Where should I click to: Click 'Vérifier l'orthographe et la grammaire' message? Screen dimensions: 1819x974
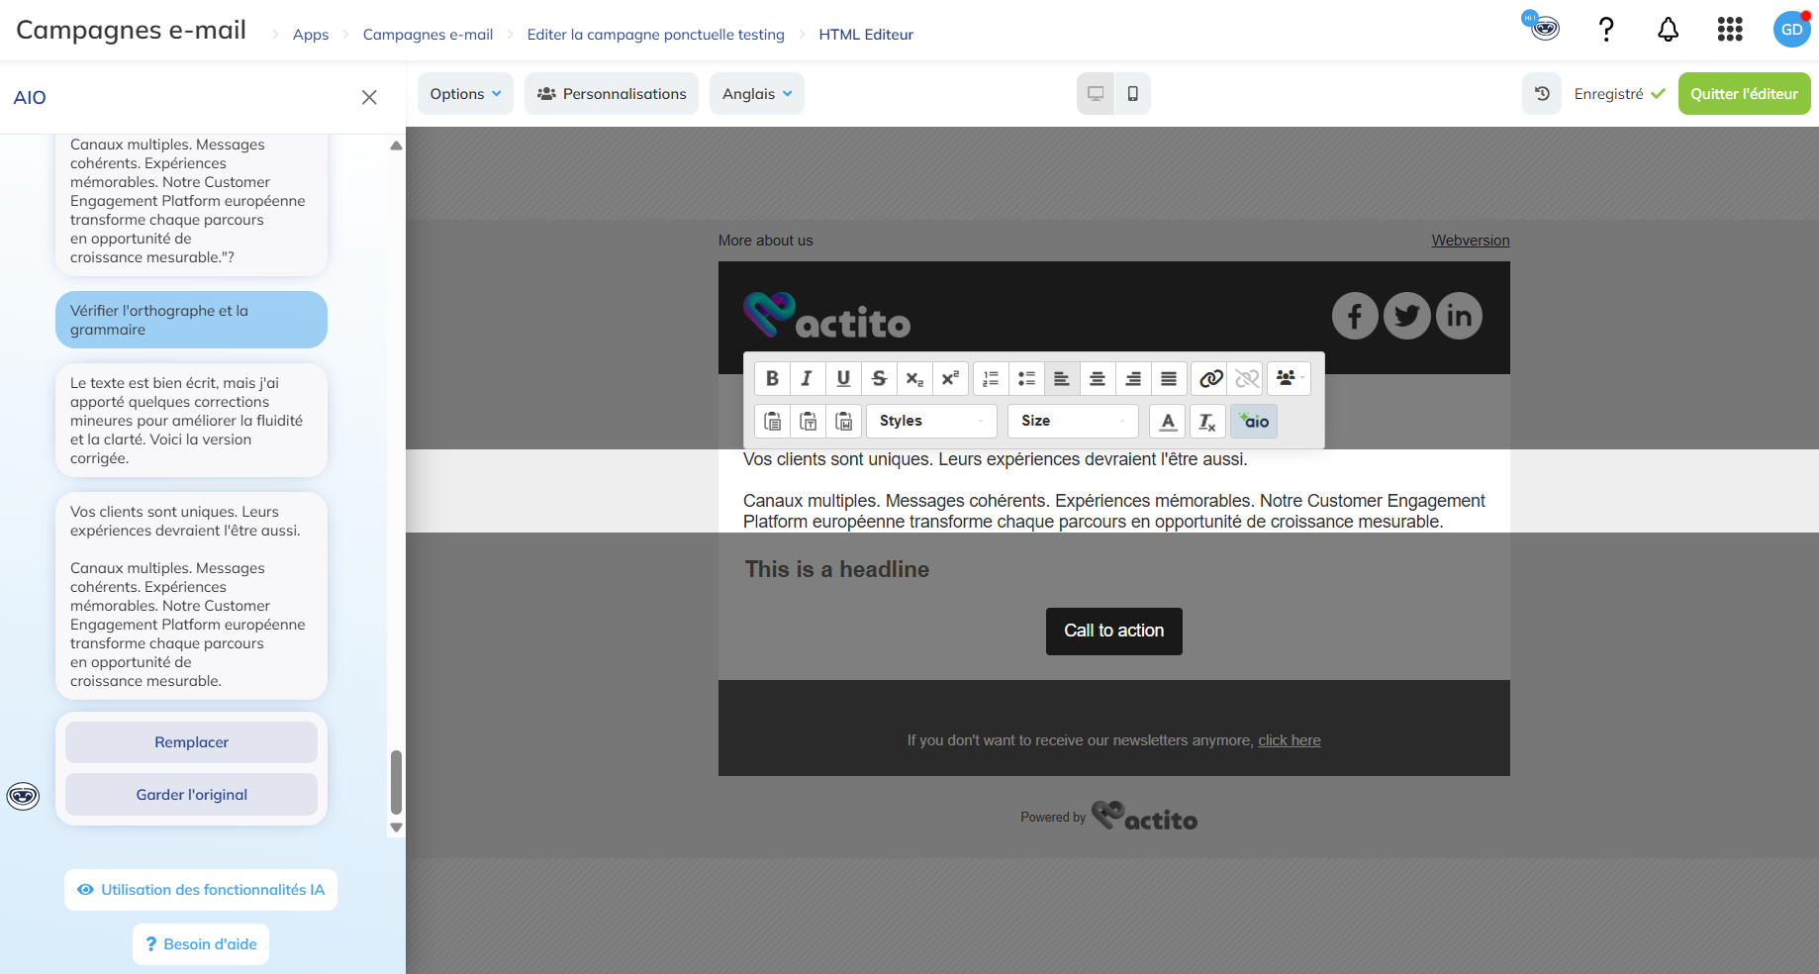pyautogui.click(x=191, y=320)
